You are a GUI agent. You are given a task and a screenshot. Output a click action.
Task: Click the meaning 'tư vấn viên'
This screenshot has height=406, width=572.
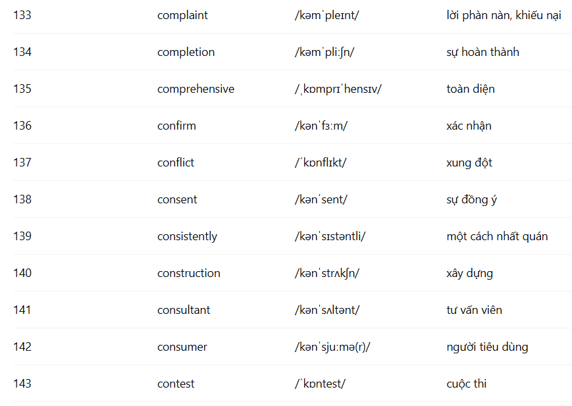(474, 310)
